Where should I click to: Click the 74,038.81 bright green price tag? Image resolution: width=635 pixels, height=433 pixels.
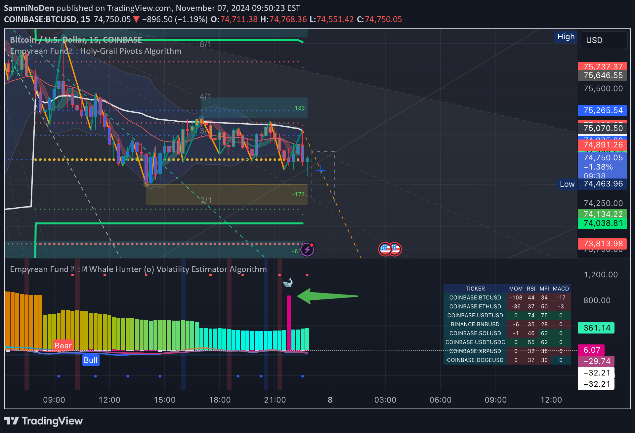(603, 223)
